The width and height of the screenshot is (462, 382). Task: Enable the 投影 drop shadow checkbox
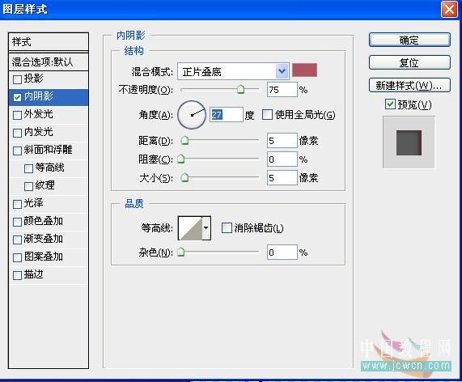click(17, 79)
